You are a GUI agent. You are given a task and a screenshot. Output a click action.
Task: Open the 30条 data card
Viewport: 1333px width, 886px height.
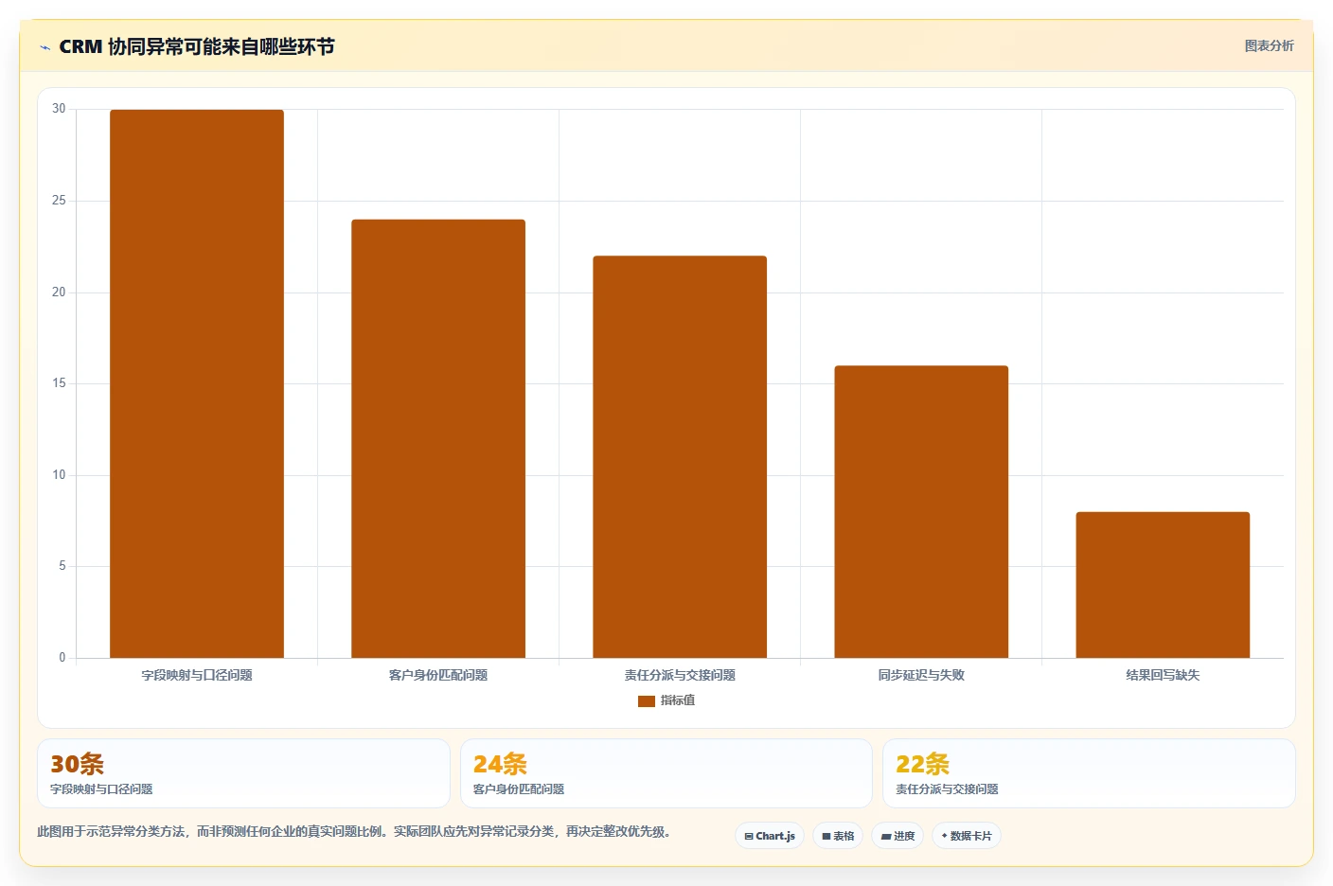pos(243,773)
